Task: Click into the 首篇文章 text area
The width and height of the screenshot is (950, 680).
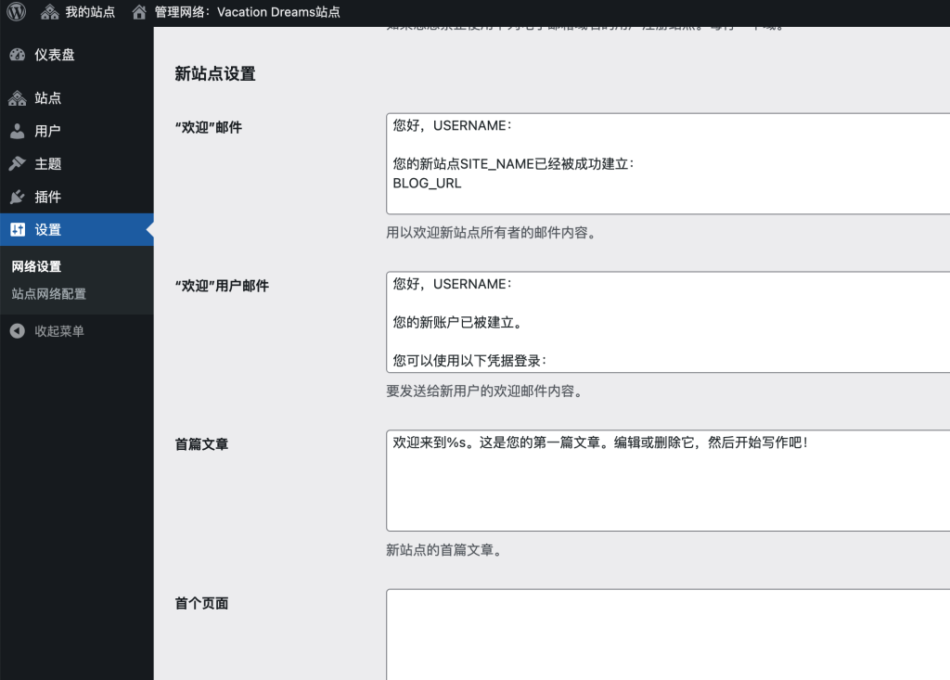Action: [668, 481]
